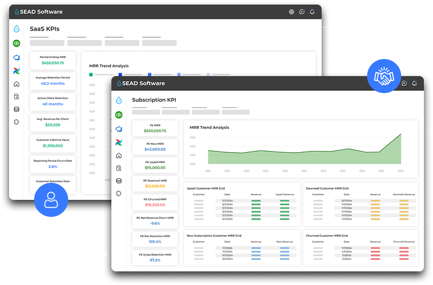Click the -9.6% Net Revenue Churn value
Viewport: 433px width, 285px height.
(x=155, y=224)
